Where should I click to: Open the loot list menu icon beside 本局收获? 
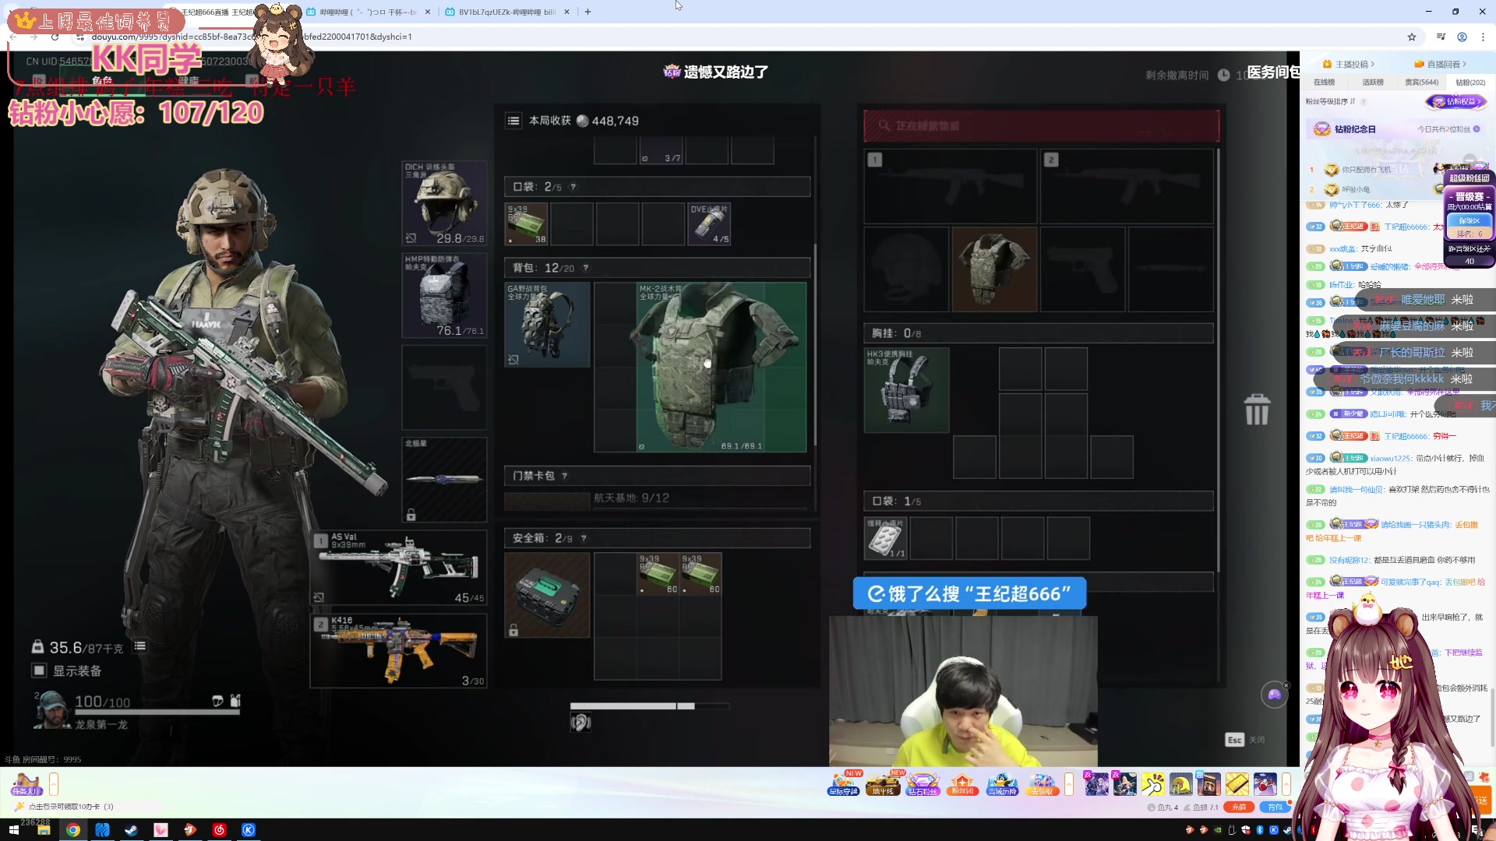coord(513,121)
